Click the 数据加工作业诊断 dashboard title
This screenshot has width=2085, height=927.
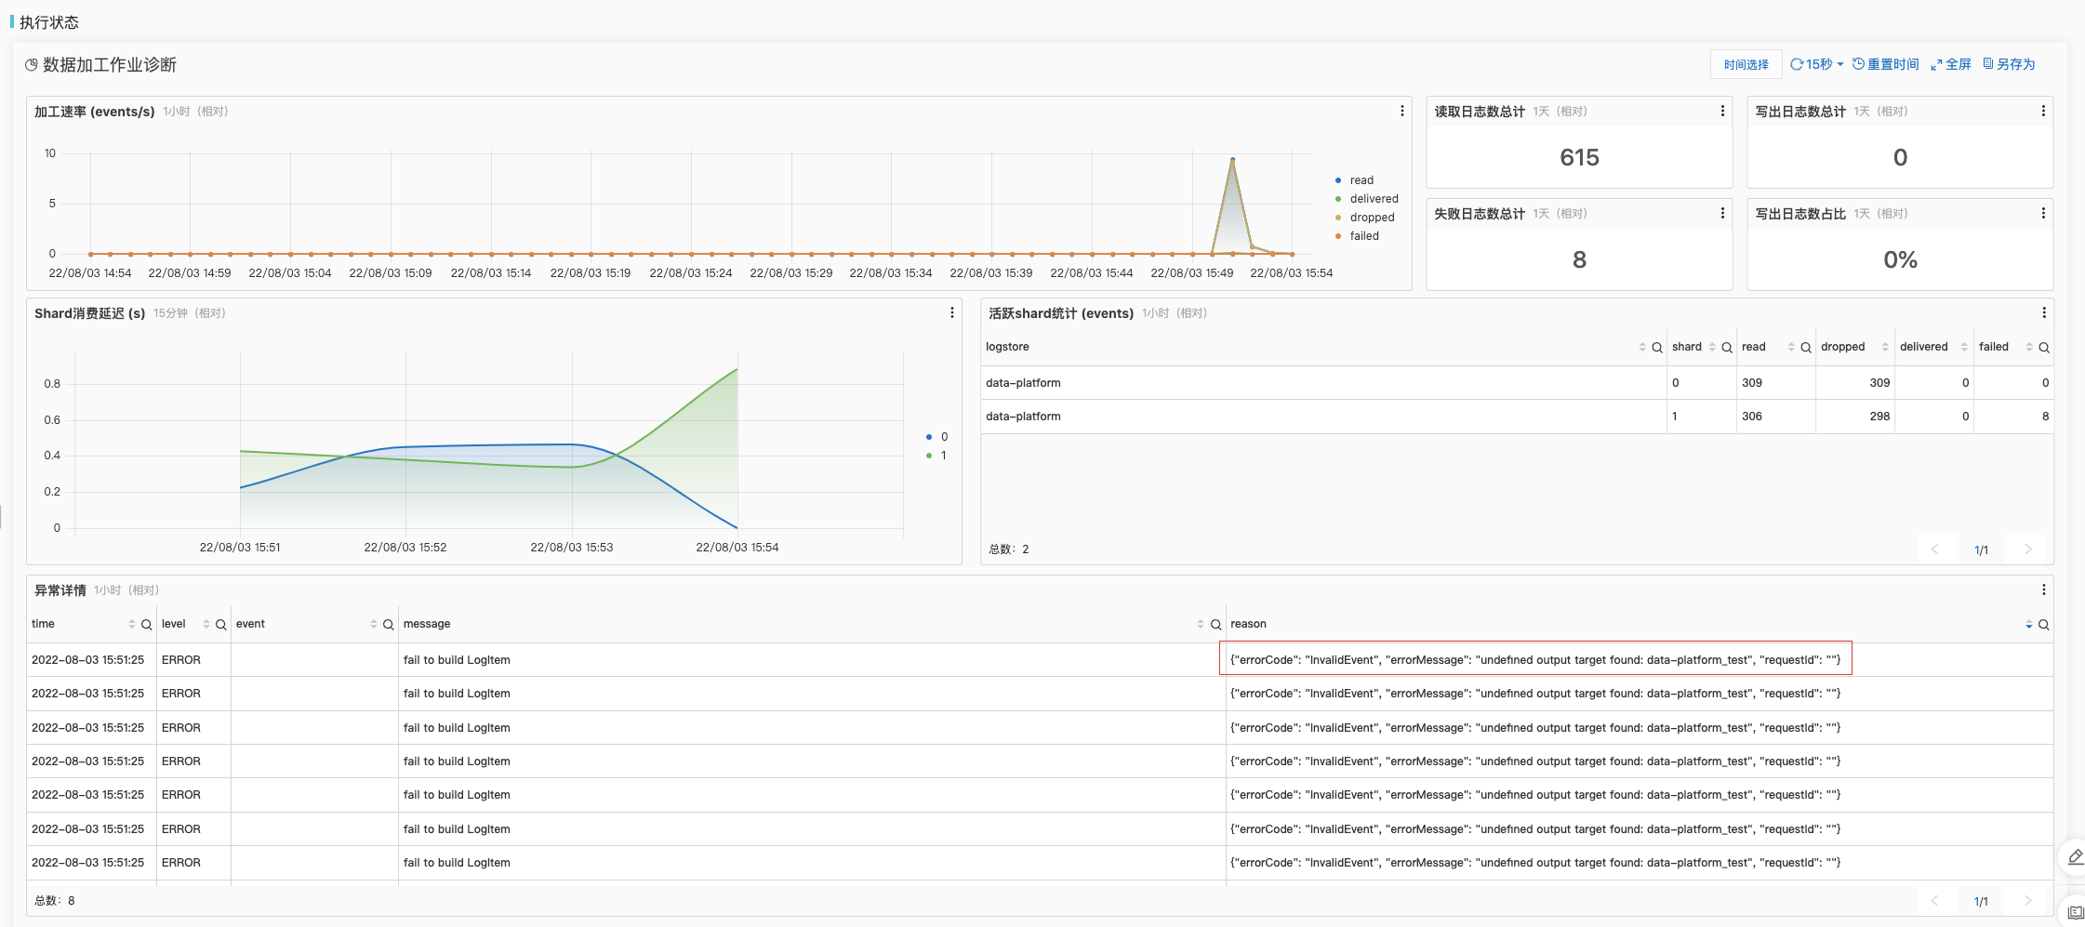109,65
